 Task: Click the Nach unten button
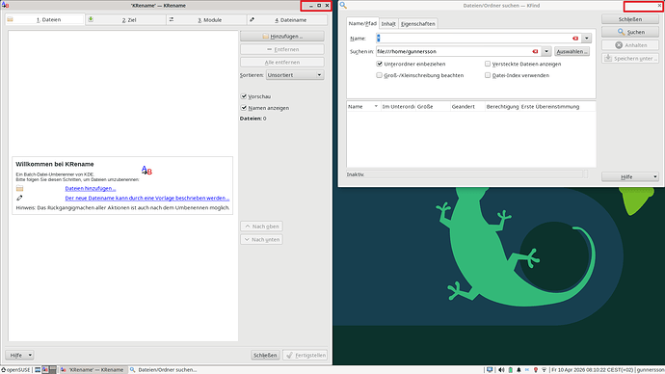(262, 239)
